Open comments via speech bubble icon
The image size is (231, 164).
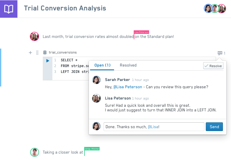click(220, 53)
